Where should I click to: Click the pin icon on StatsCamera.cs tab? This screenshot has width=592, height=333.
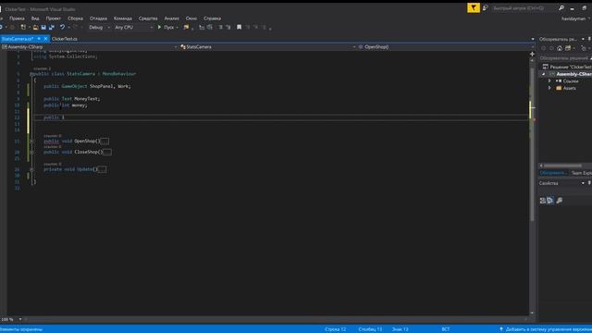(x=39, y=39)
